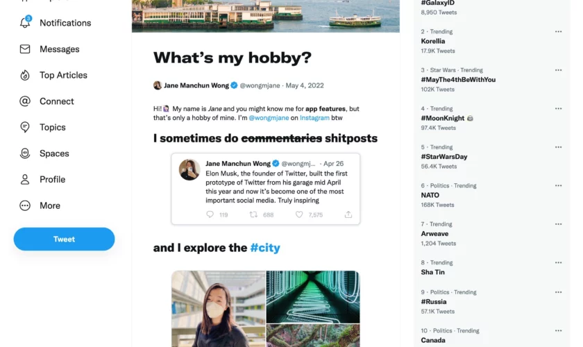Open the masked woman photo thumbnail
The height and width of the screenshot is (347, 583).
[x=219, y=309]
